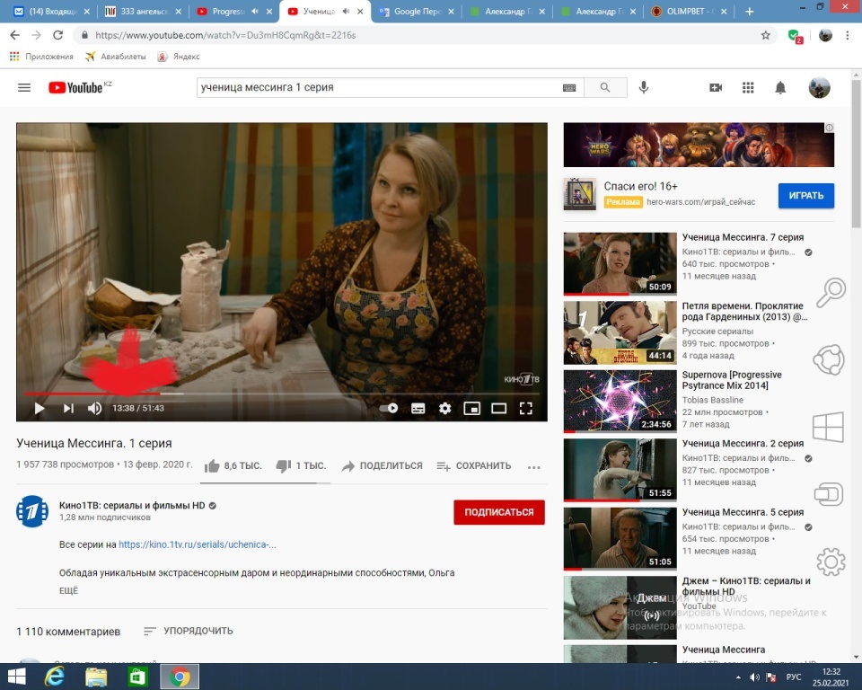The image size is (862, 690).
Task: Launch Internet Explorer from taskbar
Action: click(x=54, y=677)
